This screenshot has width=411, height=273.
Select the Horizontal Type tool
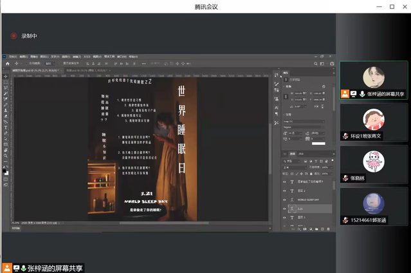[6, 127]
